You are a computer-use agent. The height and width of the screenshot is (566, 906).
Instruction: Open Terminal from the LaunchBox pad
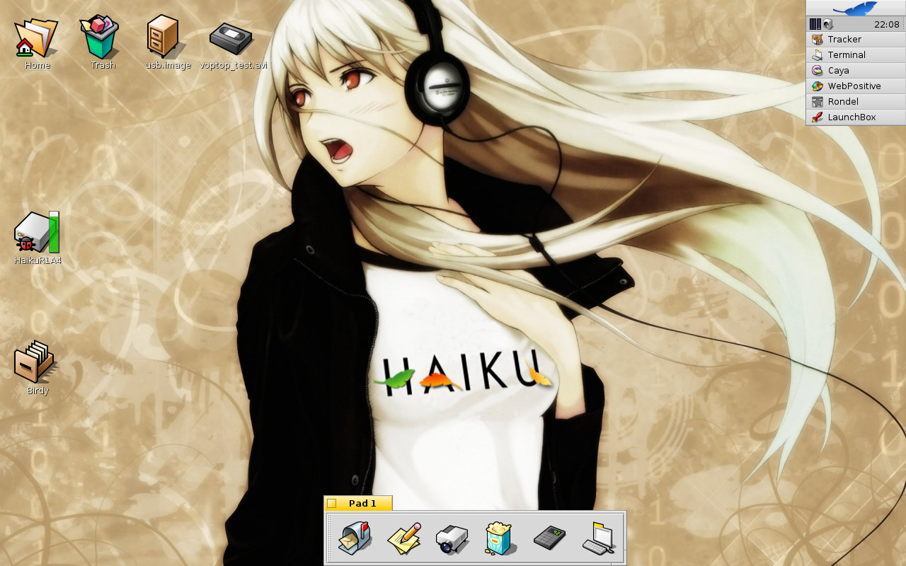(599, 539)
